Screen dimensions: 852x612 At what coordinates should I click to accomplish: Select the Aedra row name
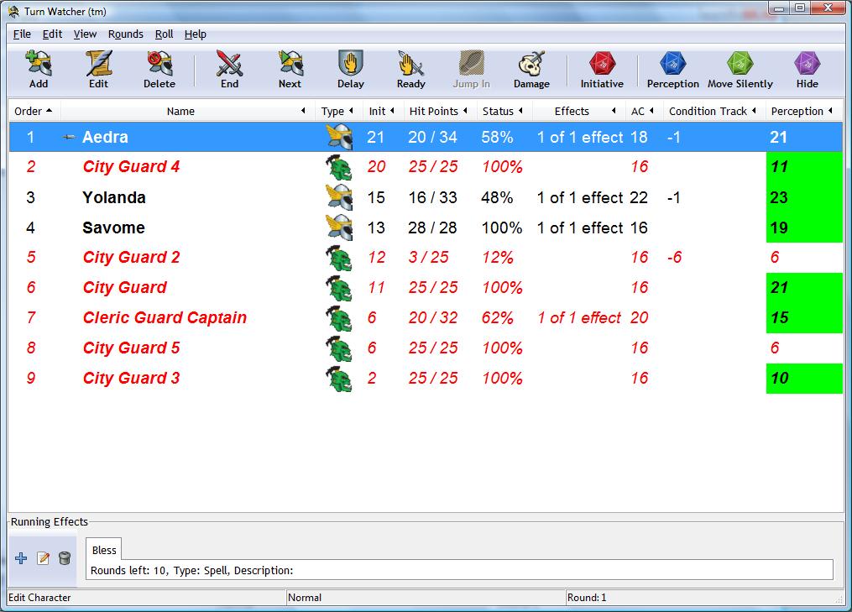click(105, 137)
